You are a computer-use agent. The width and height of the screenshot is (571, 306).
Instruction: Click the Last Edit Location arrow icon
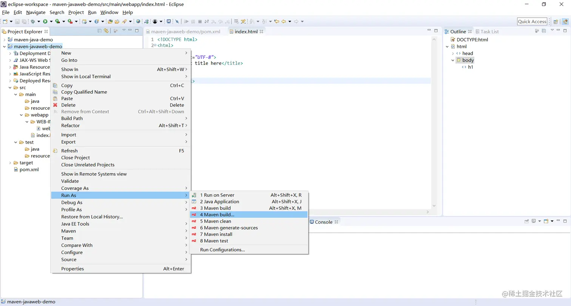pos(277,22)
